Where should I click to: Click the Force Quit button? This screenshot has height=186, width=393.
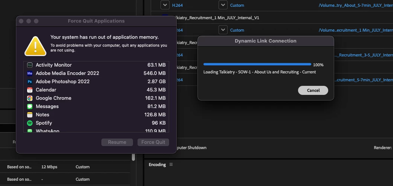153,142
